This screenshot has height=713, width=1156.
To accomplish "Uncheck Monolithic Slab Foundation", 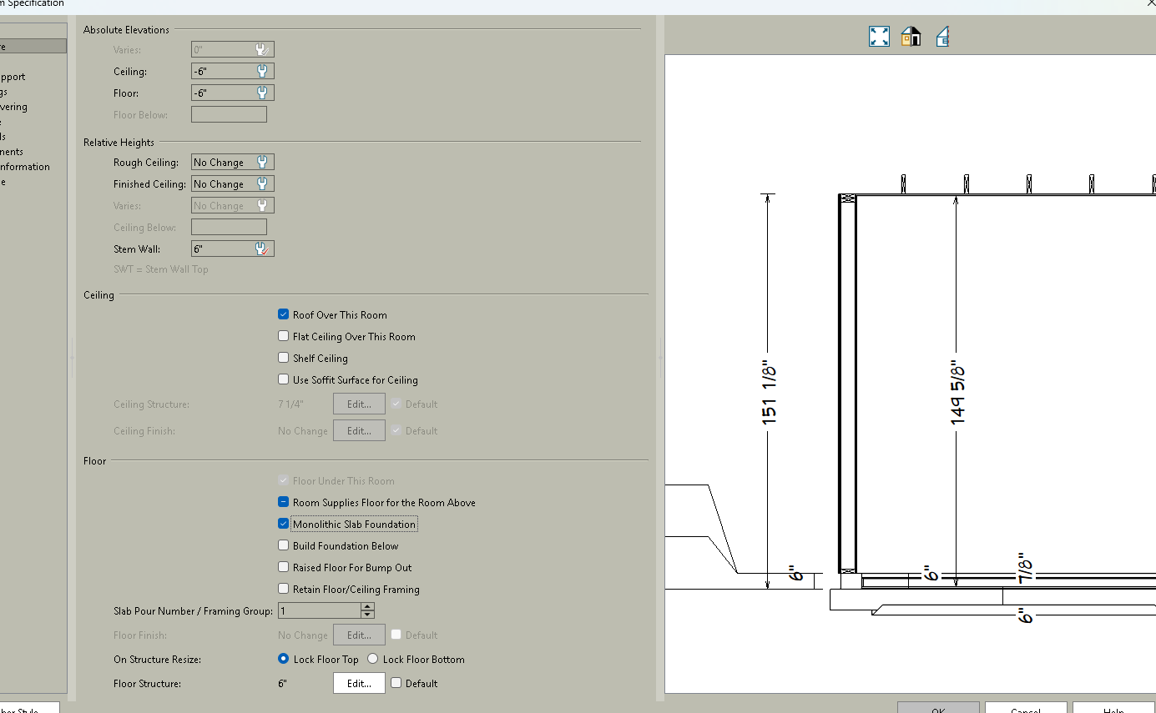I will click(284, 525).
